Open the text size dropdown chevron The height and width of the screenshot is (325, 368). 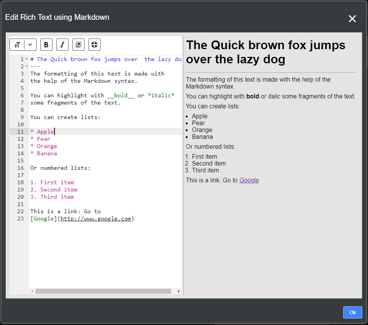(29, 45)
